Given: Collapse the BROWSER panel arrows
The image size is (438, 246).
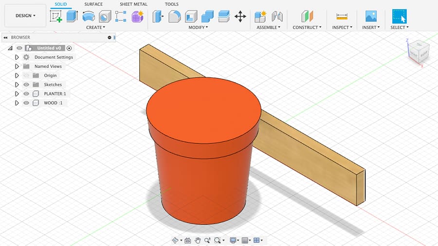Looking at the screenshot, I should click(5, 37).
